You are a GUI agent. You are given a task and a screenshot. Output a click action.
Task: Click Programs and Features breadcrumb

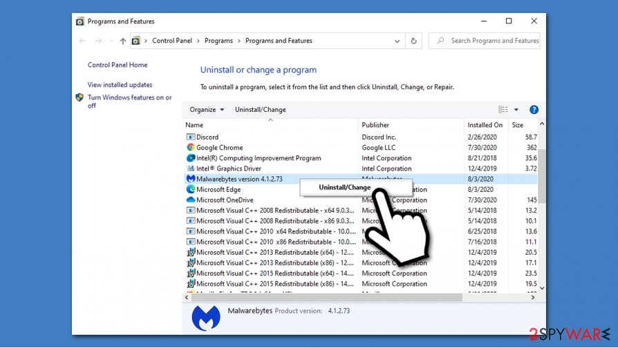coord(279,41)
